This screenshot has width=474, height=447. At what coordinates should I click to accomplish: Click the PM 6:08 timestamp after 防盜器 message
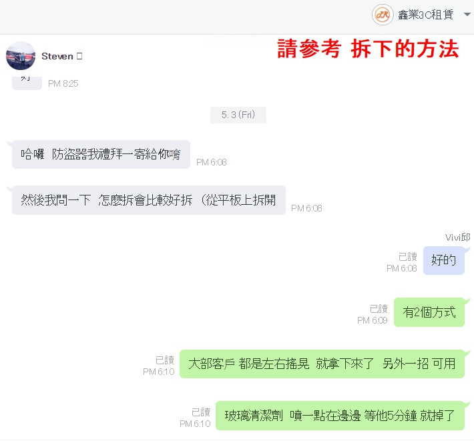point(212,162)
